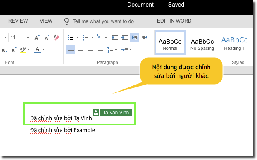The height and width of the screenshot is (160, 257).
Task: Apply yellow text highlight color
Action: pos(23,50)
